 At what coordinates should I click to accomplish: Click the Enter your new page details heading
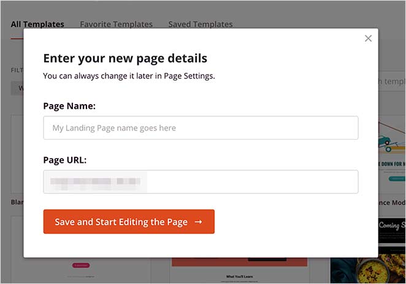(x=125, y=59)
